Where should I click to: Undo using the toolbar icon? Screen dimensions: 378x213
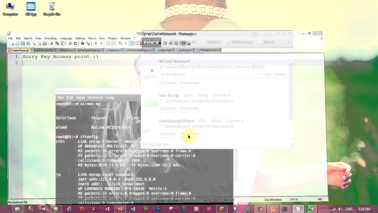tap(70, 43)
